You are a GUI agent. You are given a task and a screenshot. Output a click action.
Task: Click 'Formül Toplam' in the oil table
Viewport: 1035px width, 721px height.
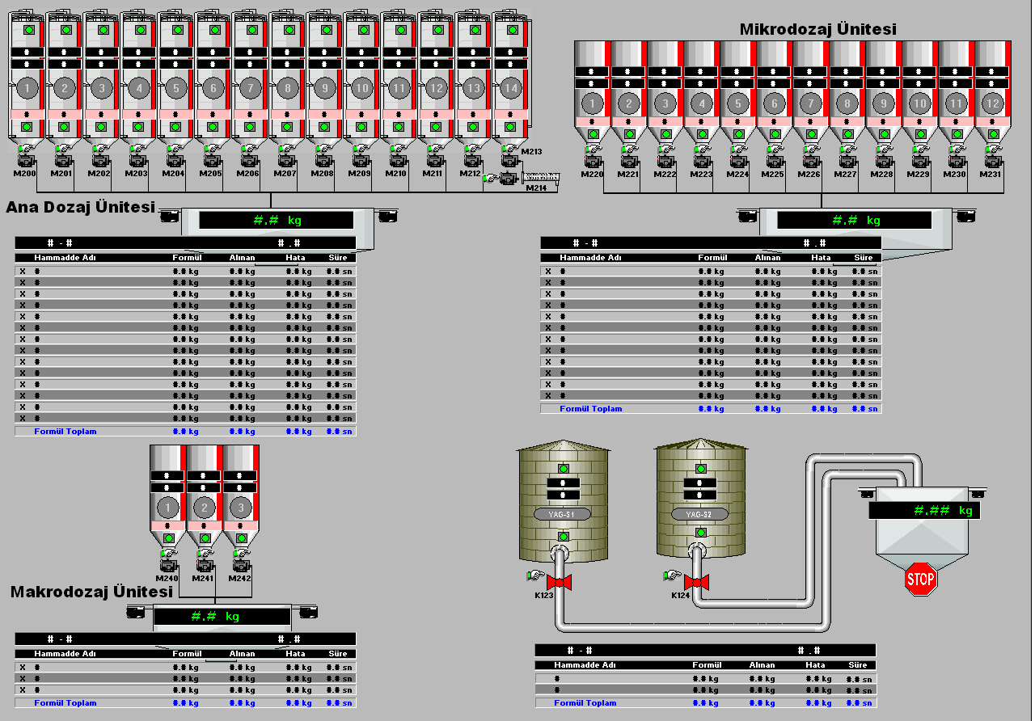click(x=585, y=703)
